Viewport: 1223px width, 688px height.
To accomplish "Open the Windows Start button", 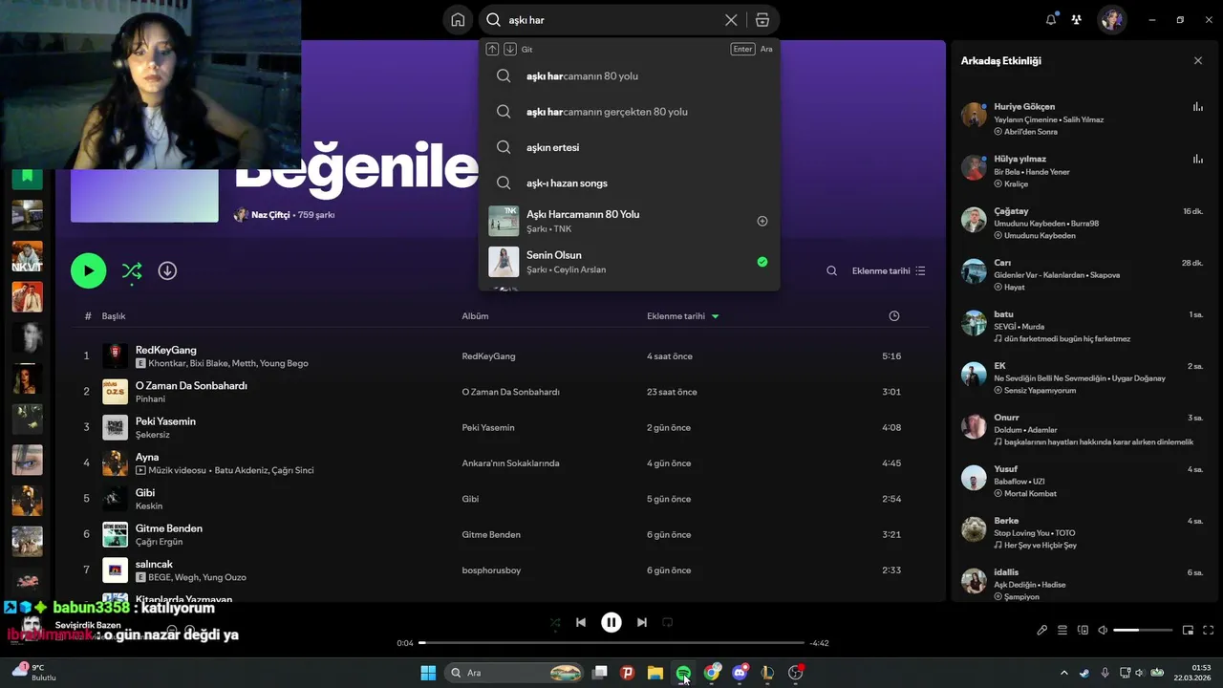I will coord(428,673).
